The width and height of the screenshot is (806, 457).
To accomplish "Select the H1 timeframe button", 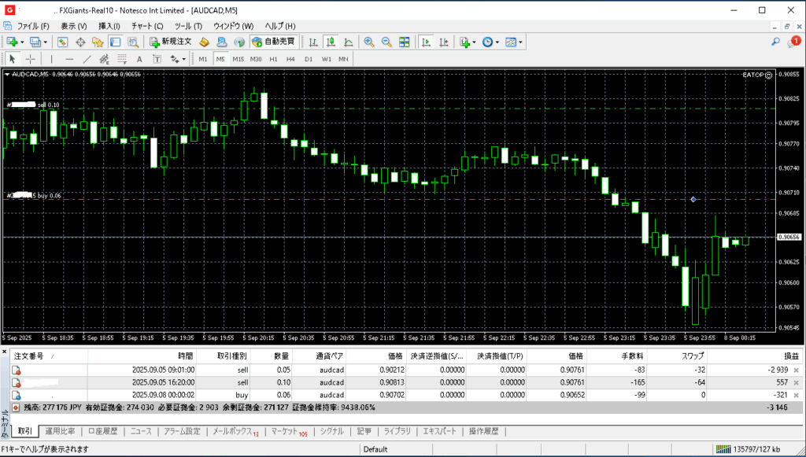I will click(273, 59).
